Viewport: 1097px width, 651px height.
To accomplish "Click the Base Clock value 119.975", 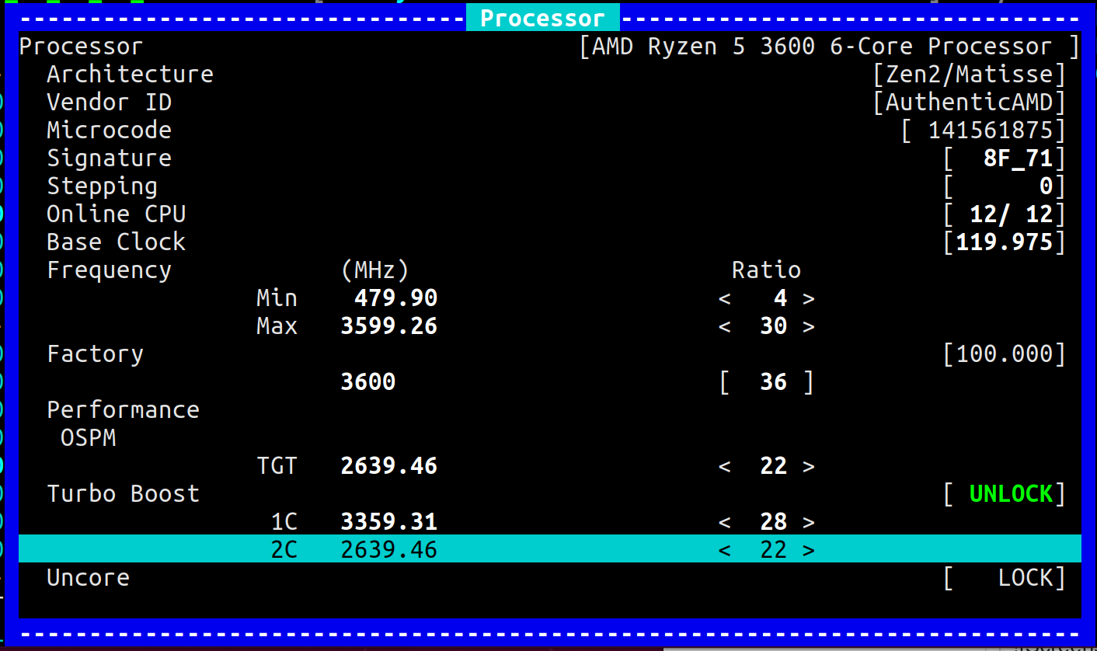I will click(1004, 242).
